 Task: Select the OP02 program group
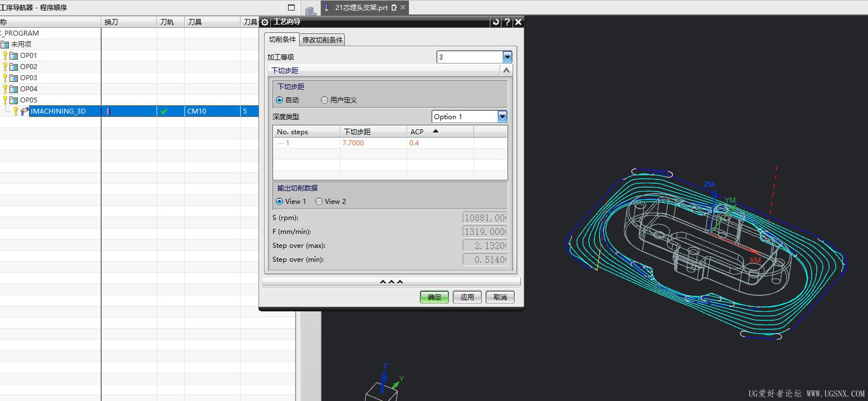(28, 67)
